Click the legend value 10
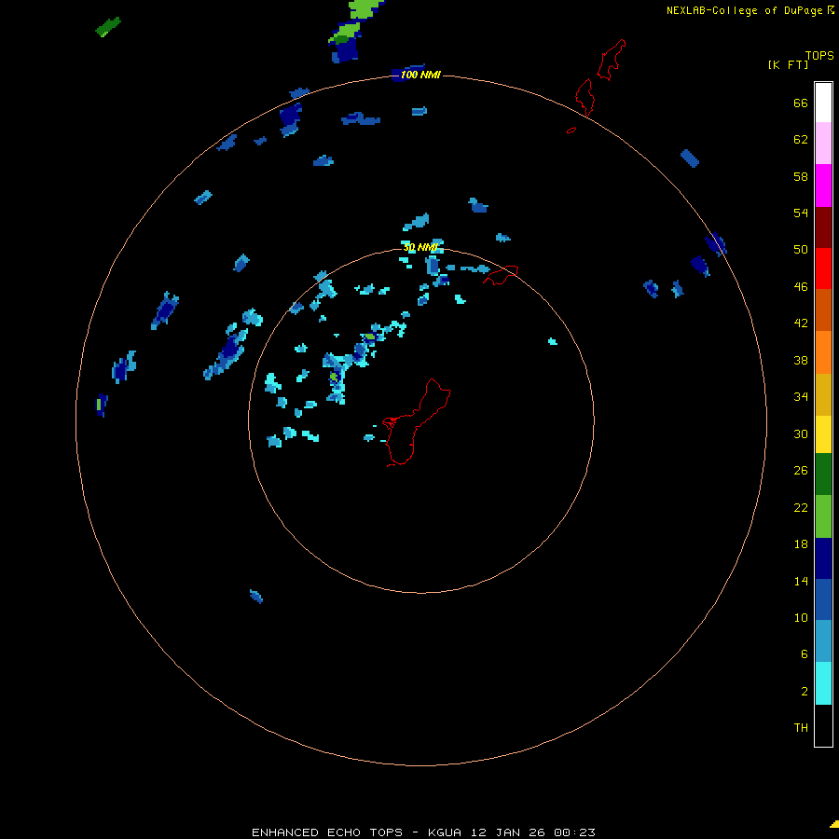This screenshot has height=839, width=839. [801, 617]
